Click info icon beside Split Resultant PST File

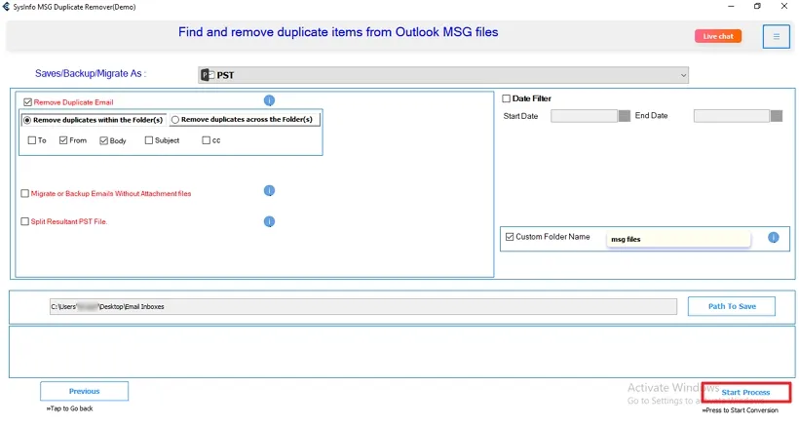270,221
